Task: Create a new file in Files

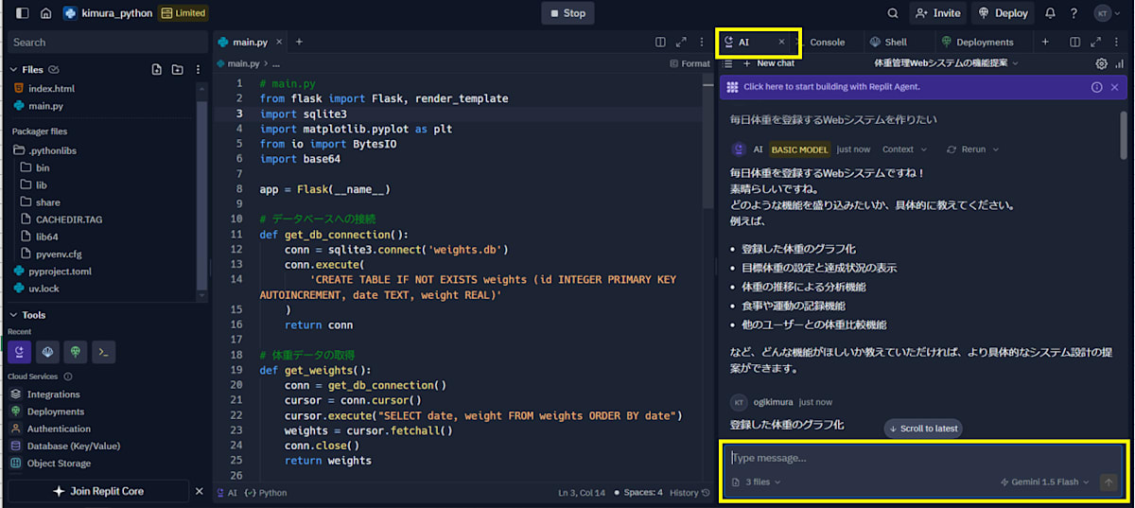Action: [x=157, y=69]
